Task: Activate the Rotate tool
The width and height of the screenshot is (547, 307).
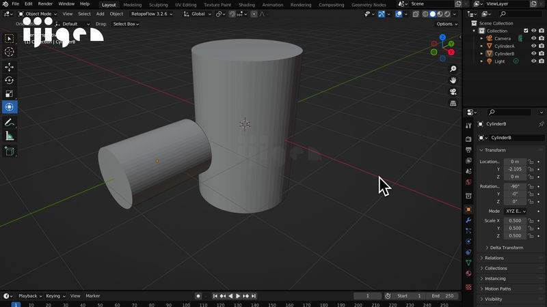Action: 10,81
